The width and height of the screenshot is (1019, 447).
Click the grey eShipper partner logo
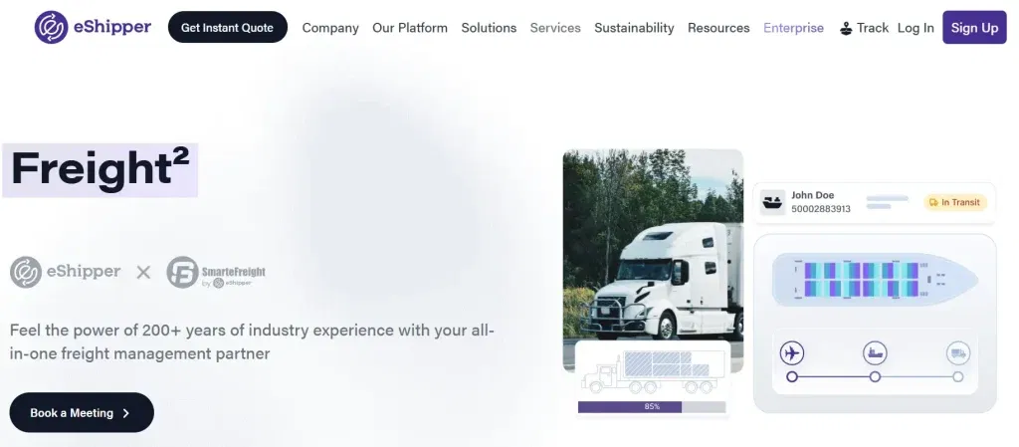pyautogui.click(x=65, y=272)
